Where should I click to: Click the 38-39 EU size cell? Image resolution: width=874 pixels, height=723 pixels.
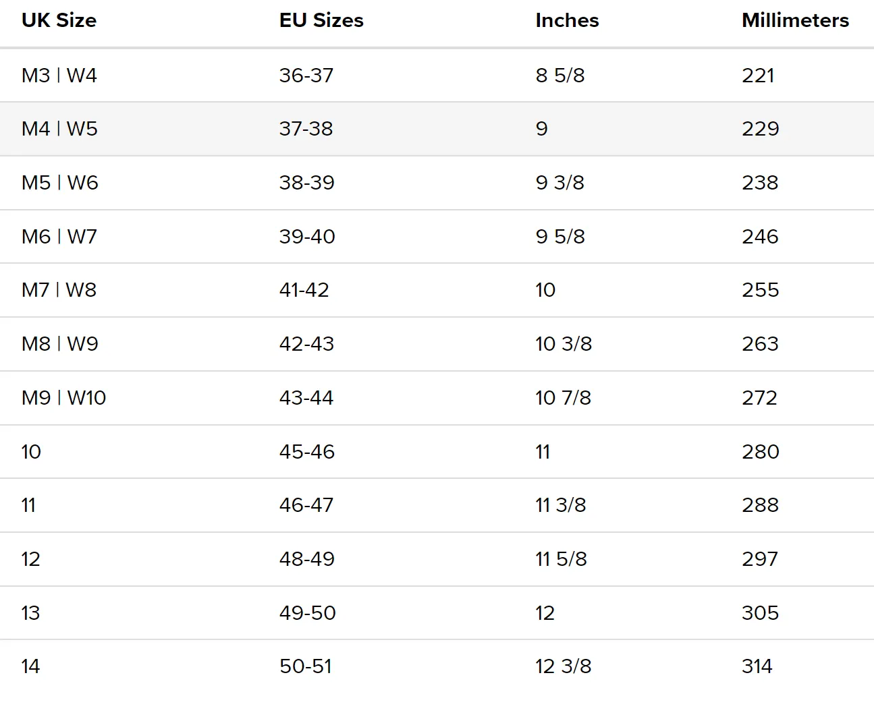pos(307,183)
